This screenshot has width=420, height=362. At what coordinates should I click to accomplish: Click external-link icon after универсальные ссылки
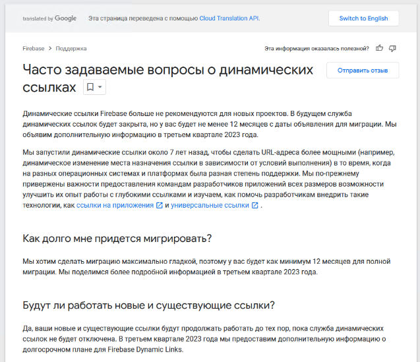point(255,205)
